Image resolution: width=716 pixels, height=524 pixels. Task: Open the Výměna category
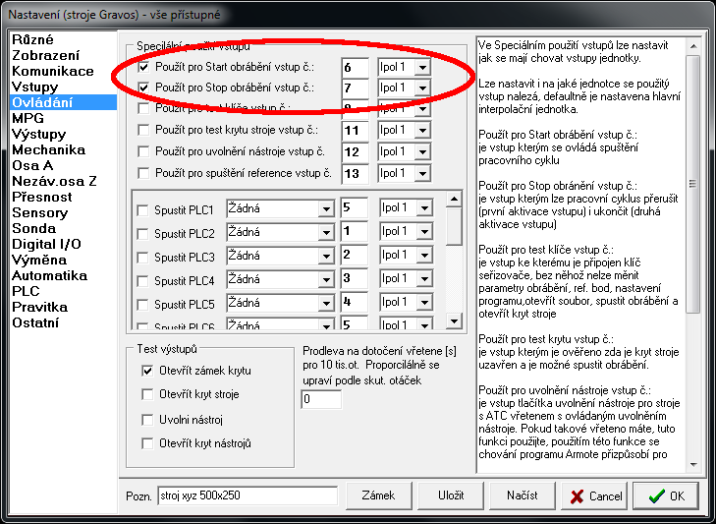[39, 260]
